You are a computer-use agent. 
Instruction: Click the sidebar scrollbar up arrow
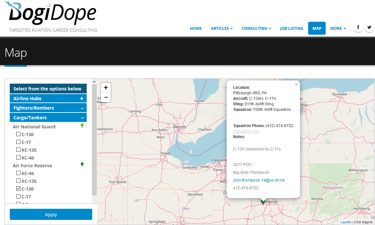[94, 82]
